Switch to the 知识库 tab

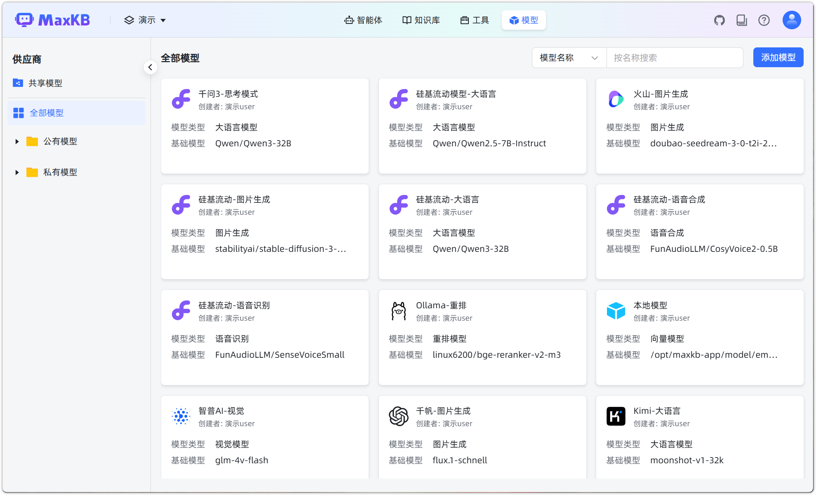pos(421,20)
